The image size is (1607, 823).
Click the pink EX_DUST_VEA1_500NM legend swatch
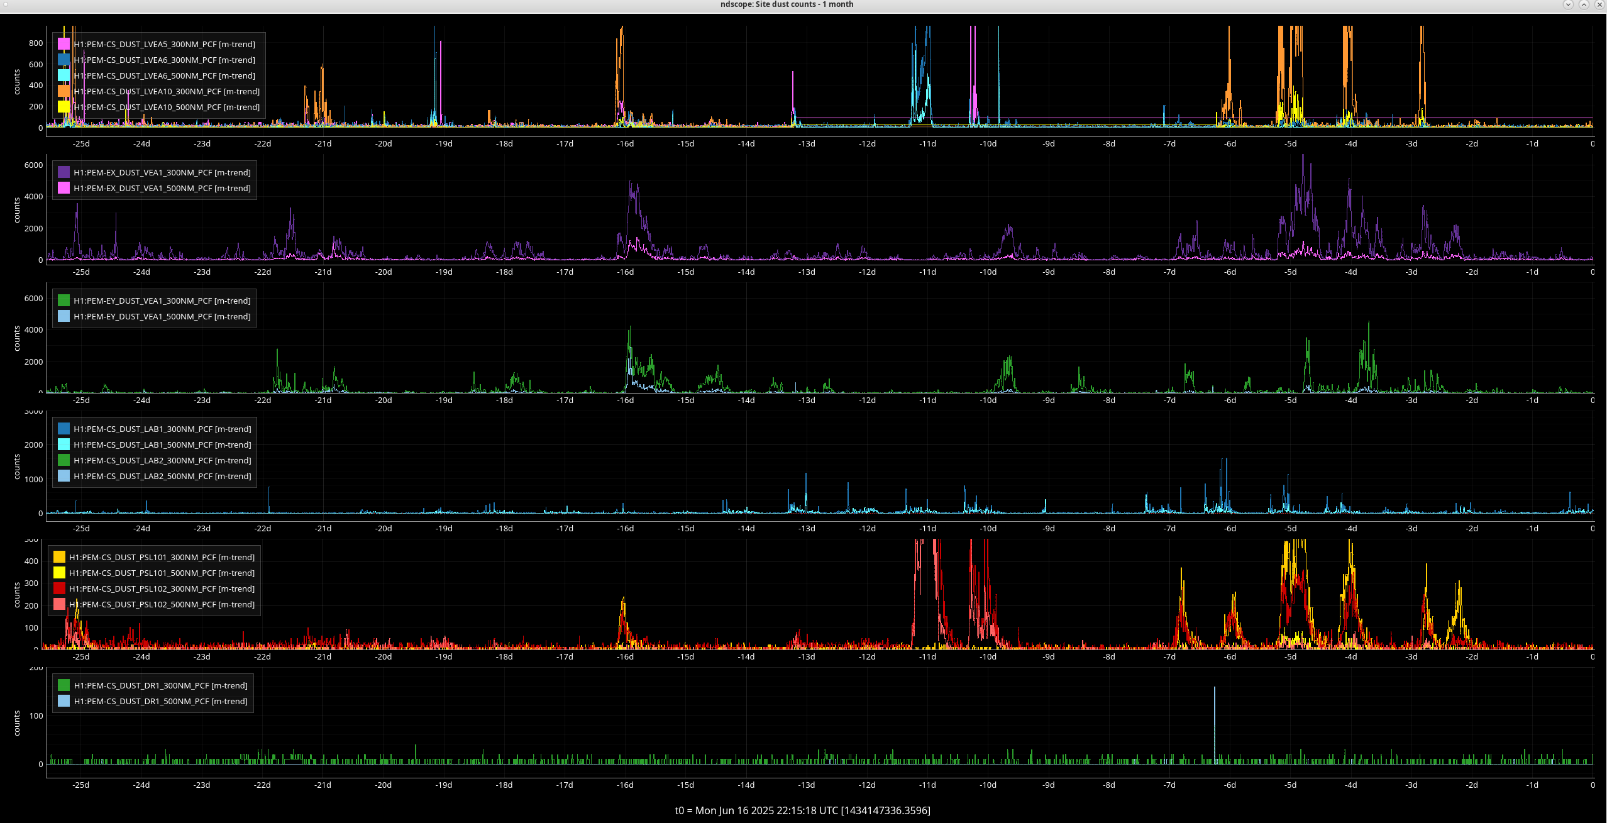click(x=64, y=188)
